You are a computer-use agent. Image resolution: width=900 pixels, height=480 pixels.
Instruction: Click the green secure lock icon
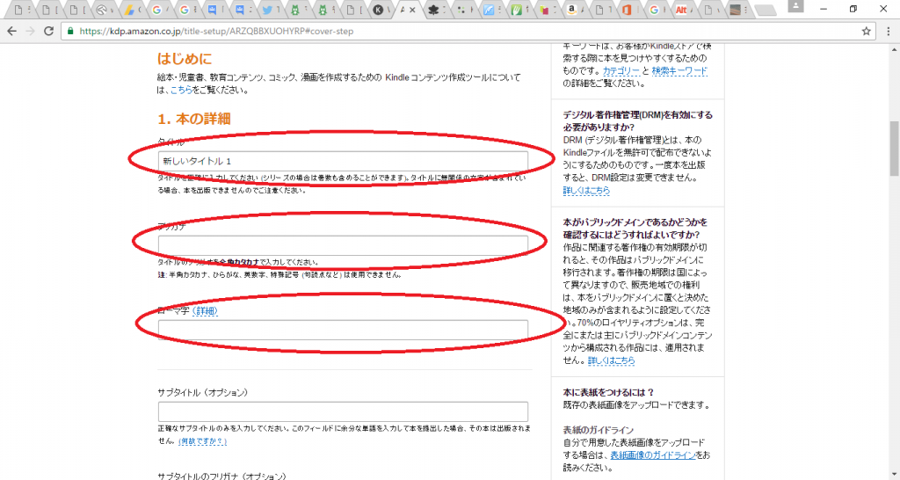[x=70, y=31]
